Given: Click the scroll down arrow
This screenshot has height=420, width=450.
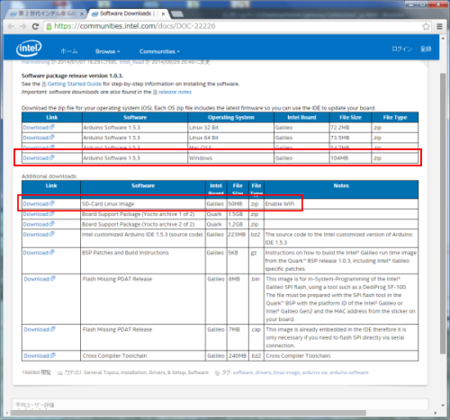Looking at the screenshot, I should [x=443, y=406].
